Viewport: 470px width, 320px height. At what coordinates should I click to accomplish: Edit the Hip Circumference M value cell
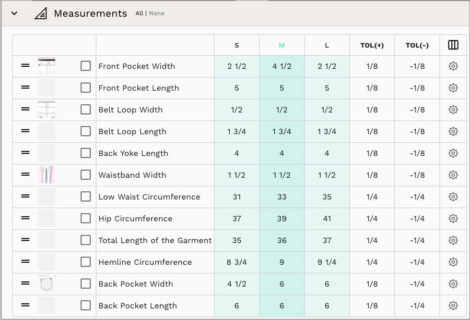tap(282, 218)
